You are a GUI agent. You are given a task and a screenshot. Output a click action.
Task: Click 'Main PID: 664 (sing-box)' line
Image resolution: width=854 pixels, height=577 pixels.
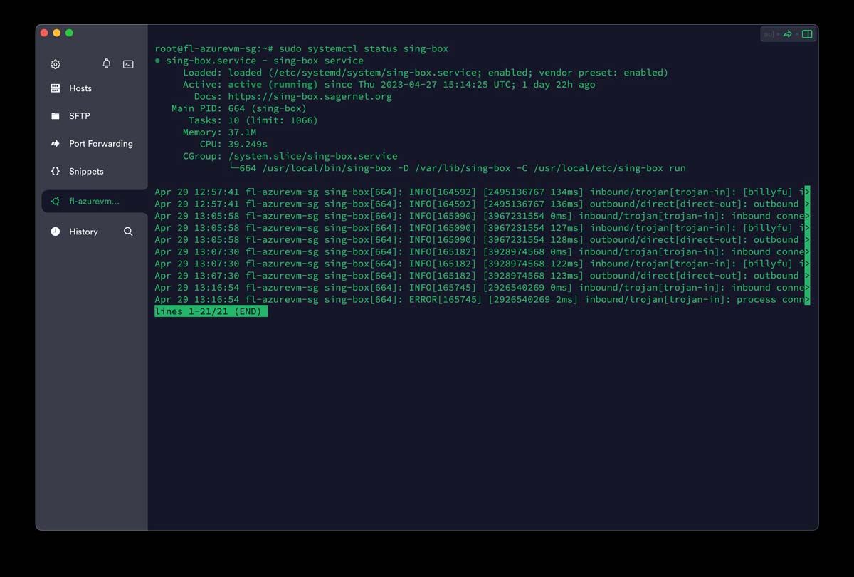click(239, 108)
